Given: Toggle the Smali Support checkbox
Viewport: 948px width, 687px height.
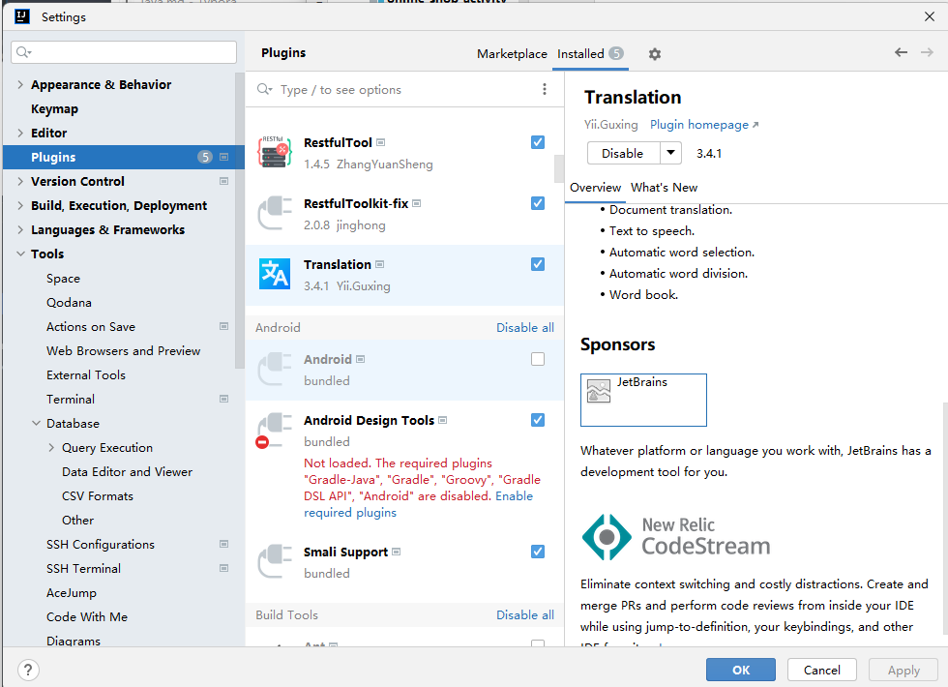Looking at the screenshot, I should tap(538, 552).
